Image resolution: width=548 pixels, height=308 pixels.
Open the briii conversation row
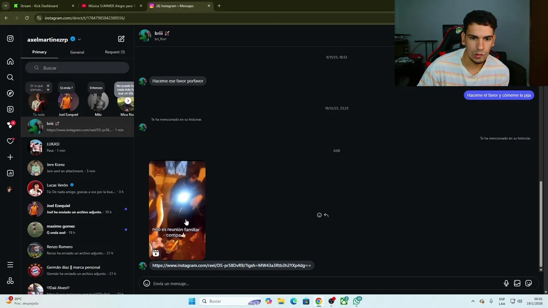coord(77,127)
